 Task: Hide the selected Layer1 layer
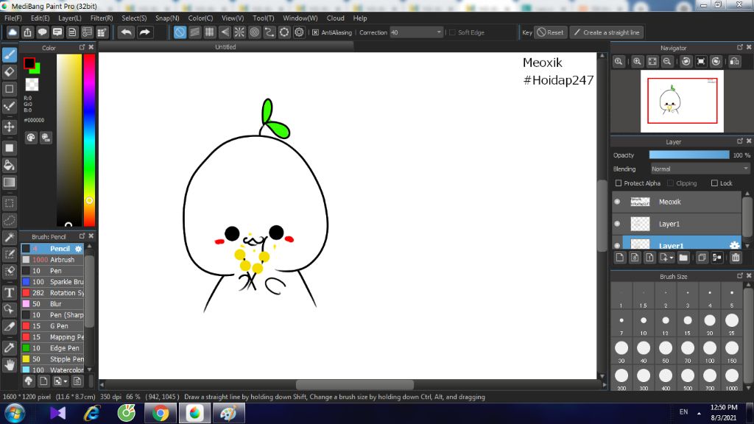618,245
